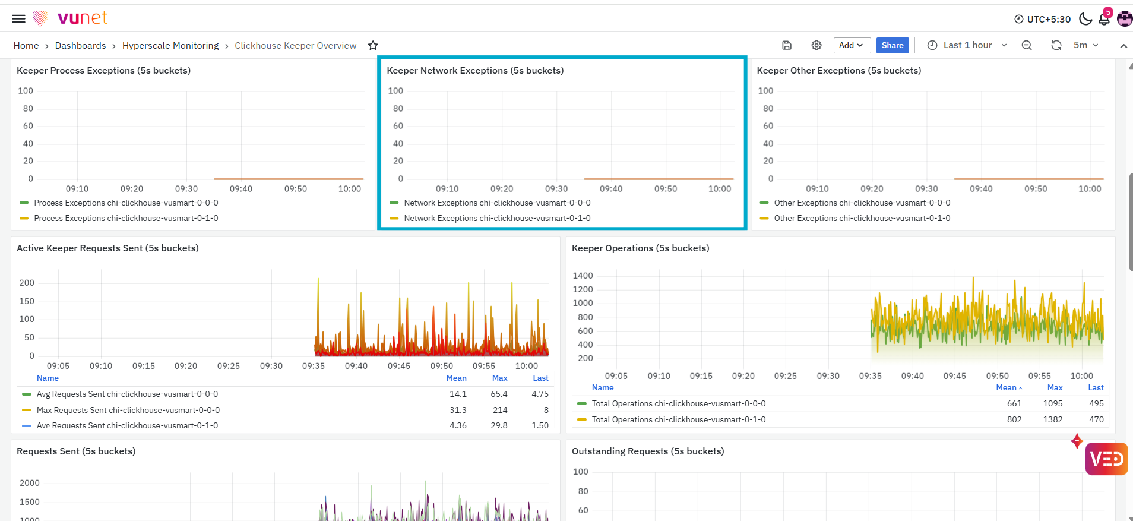Toggle Network Exceptions chi-clickhouse-vusmart-0-1-0 series
The width and height of the screenshot is (1133, 521).
coord(497,218)
